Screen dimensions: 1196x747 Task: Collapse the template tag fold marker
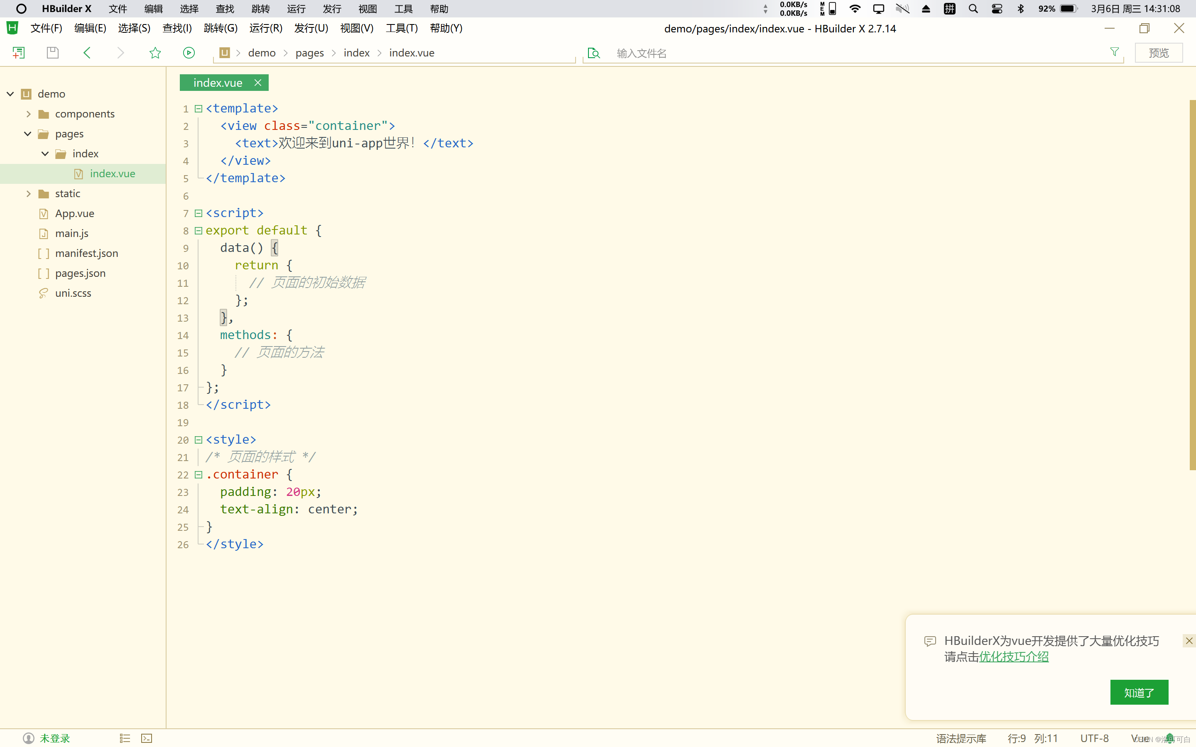(x=198, y=109)
